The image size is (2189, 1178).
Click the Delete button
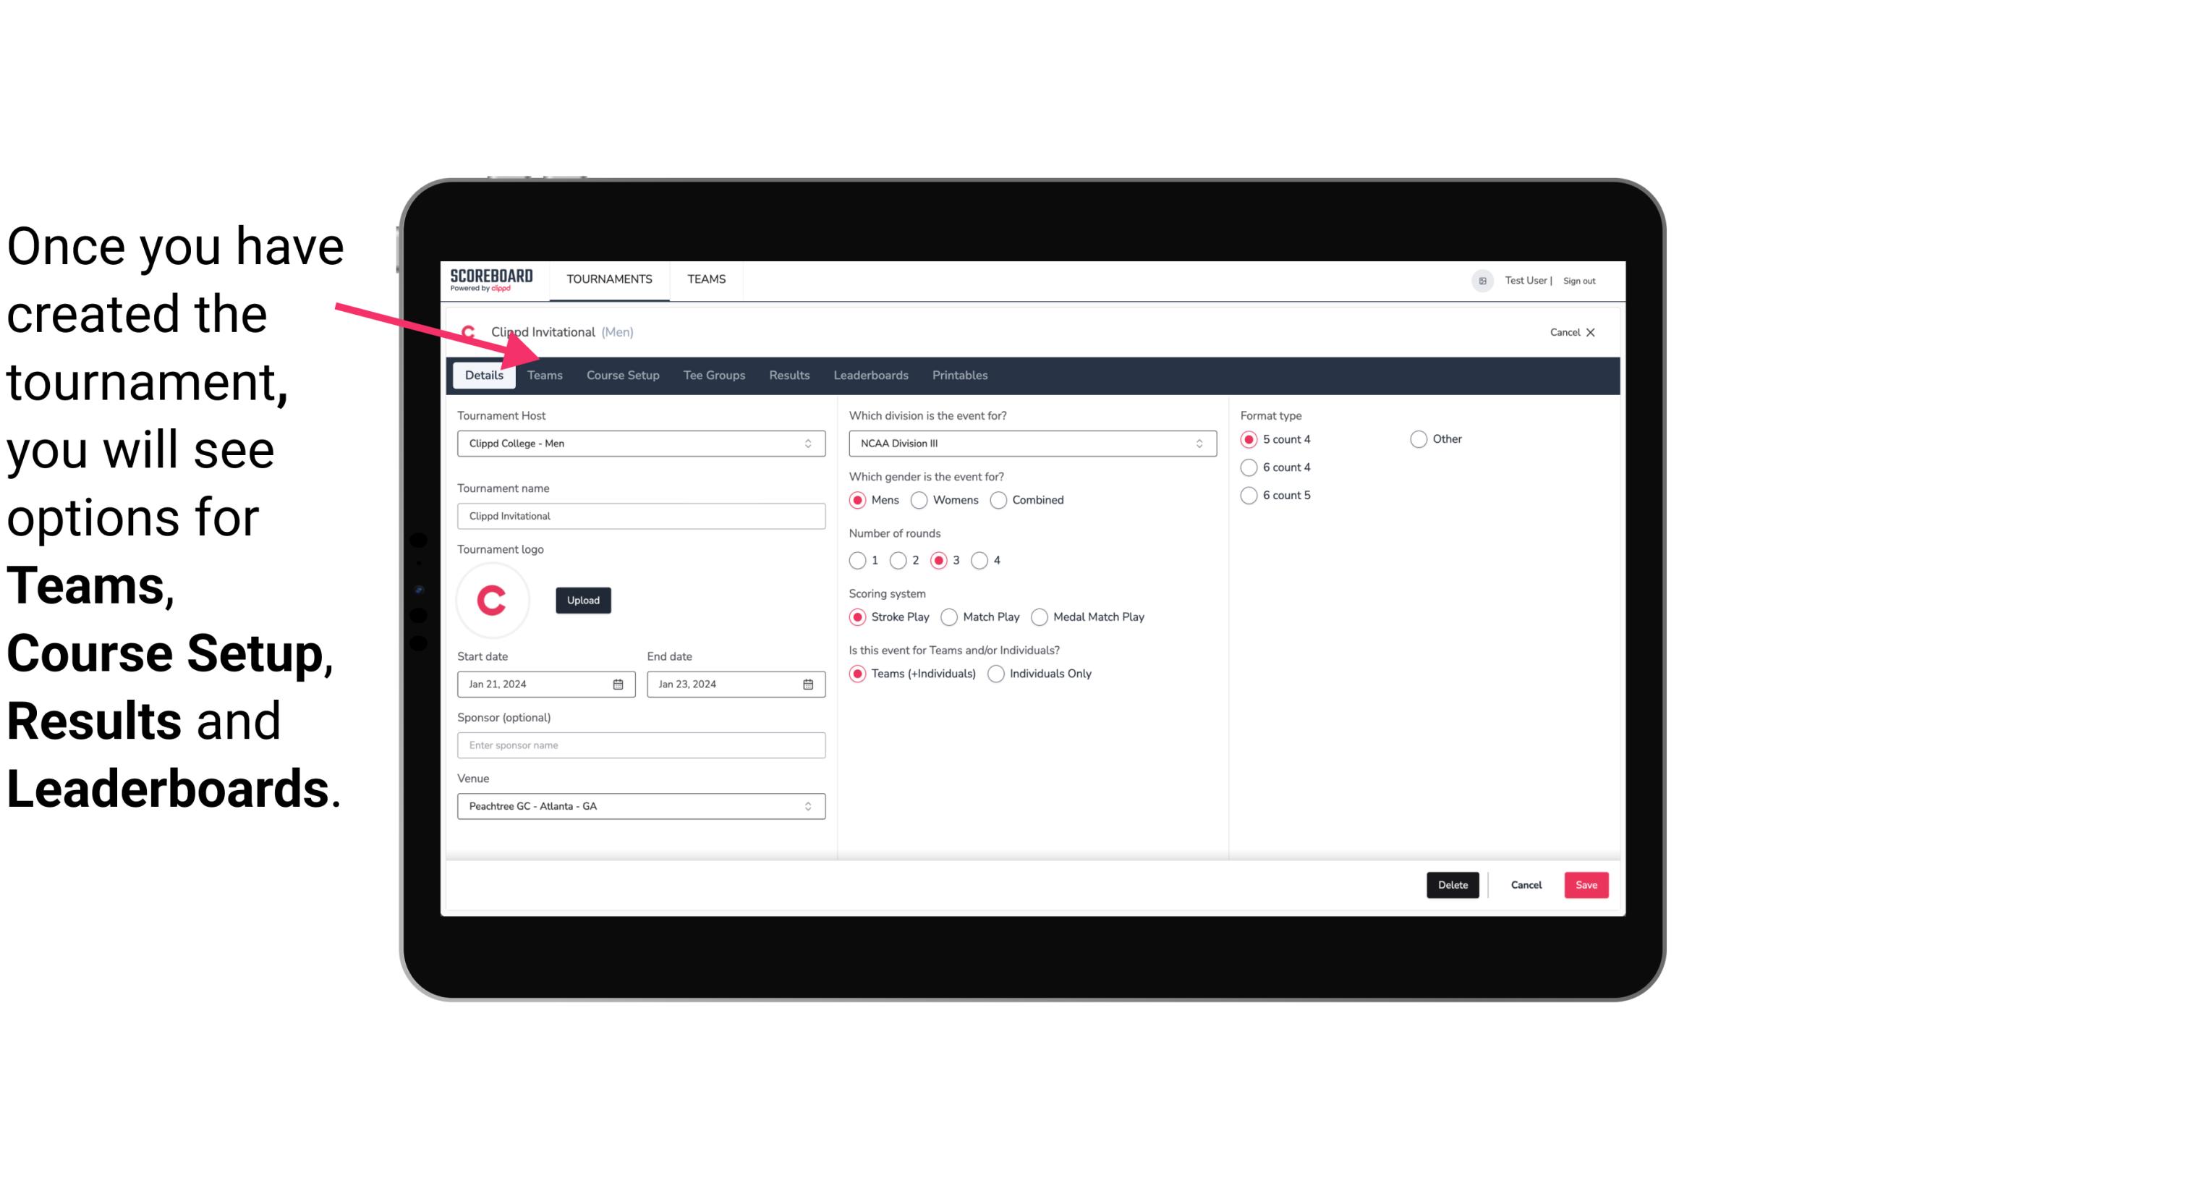pyautogui.click(x=1451, y=885)
